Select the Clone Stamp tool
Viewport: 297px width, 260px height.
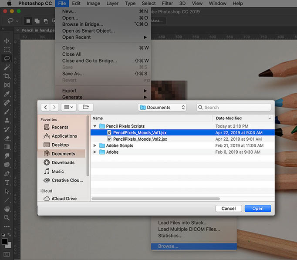(7, 121)
